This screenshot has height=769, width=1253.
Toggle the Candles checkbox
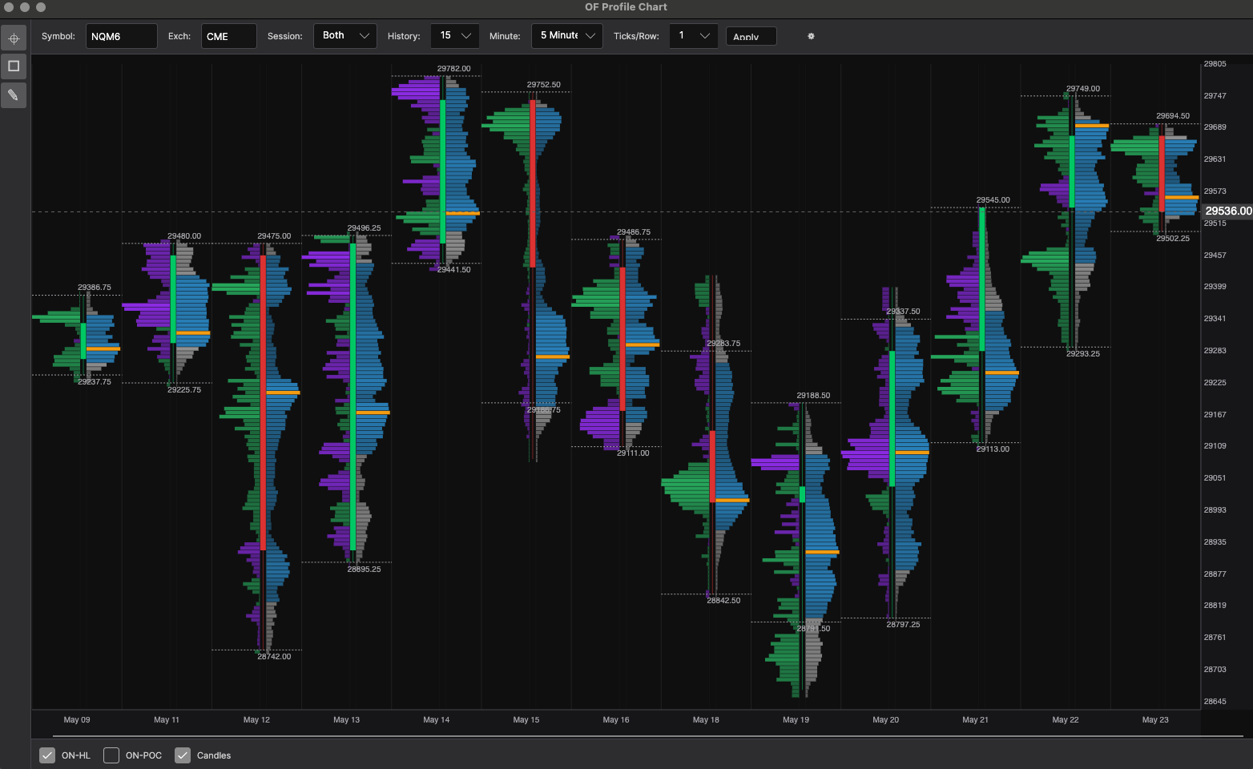click(x=183, y=755)
